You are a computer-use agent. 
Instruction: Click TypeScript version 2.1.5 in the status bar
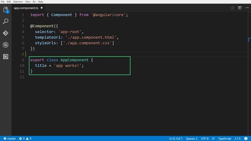tap(238, 139)
